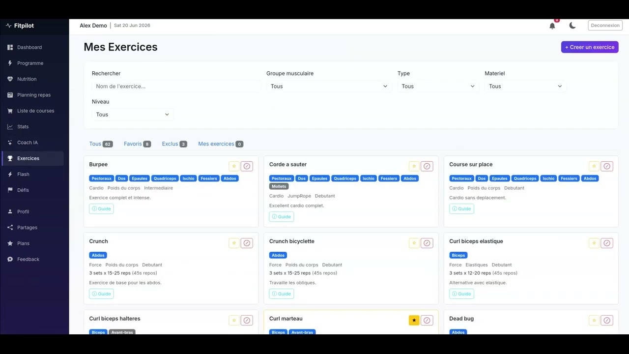Open the notifications bell
This screenshot has width=629, height=354.
pyautogui.click(x=552, y=26)
